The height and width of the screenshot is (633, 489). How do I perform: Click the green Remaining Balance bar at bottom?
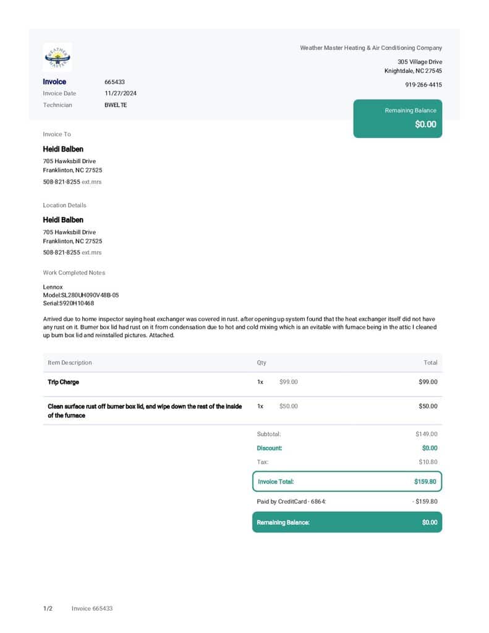click(x=347, y=522)
